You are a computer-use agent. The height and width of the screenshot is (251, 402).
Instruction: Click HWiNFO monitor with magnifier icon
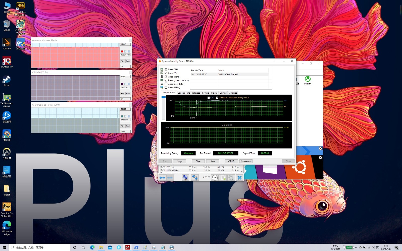pyautogui.click(x=185, y=178)
